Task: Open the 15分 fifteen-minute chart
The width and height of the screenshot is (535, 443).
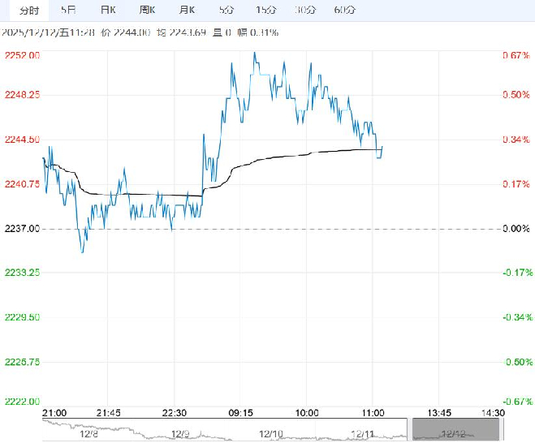Action: pos(265,10)
